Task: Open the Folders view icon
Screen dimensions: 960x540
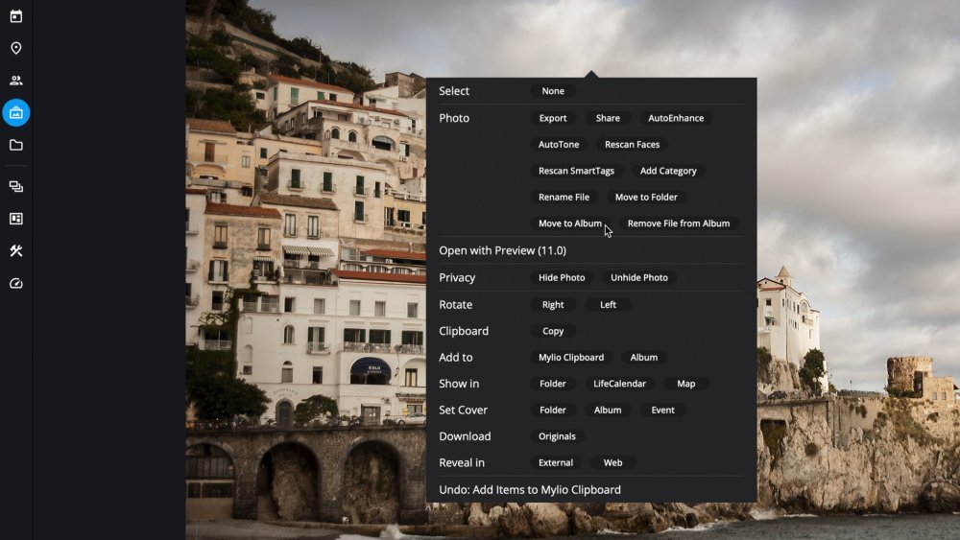Action: (16, 145)
